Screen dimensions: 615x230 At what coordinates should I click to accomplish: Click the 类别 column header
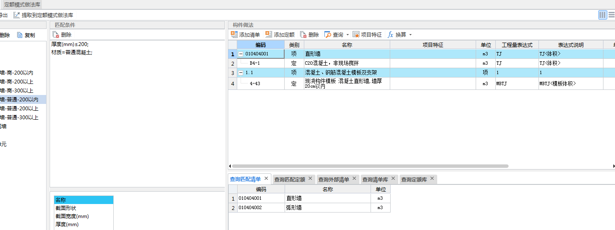[x=294, y=45]
